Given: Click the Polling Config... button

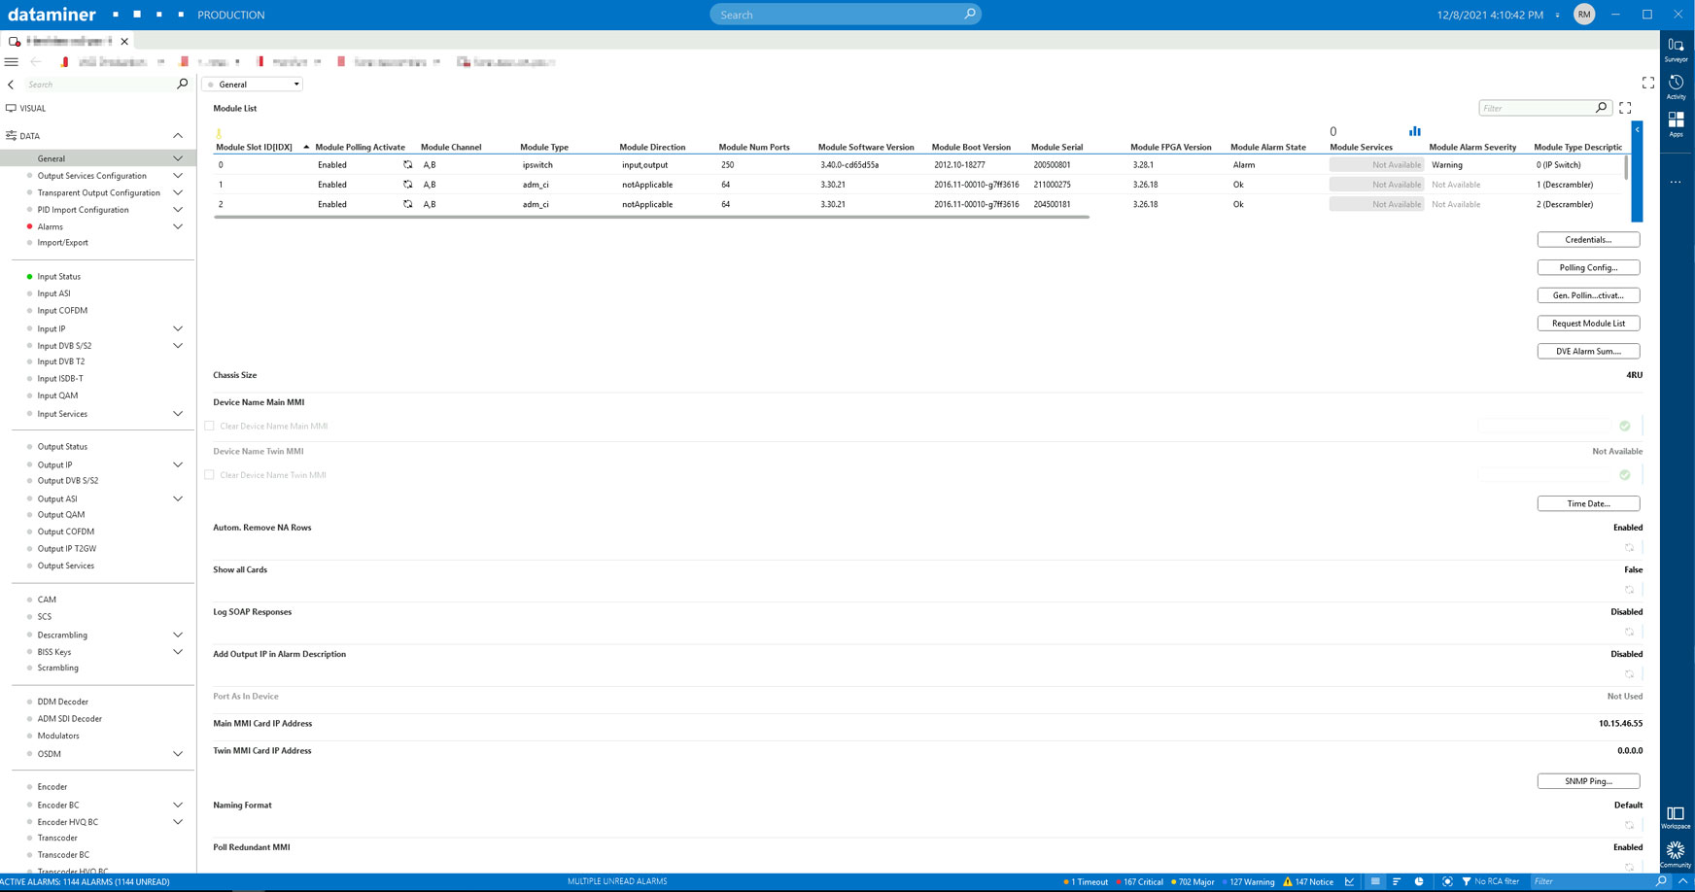Looking at the screenshot, I should 1588,267.
